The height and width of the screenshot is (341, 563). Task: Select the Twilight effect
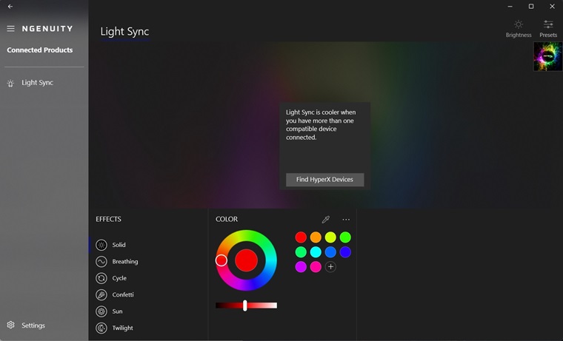tap(122, 328)
